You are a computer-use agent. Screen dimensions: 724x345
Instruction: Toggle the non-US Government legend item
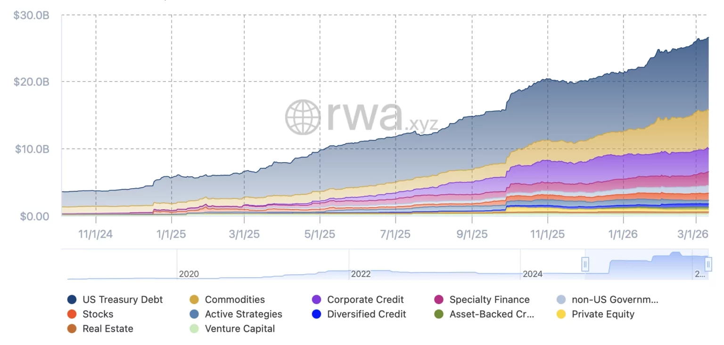[607, 300]
